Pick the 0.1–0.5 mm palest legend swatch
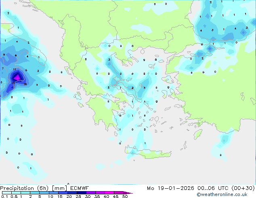The height and width of the screenshot is (198, 256). [x=7, y=193]
